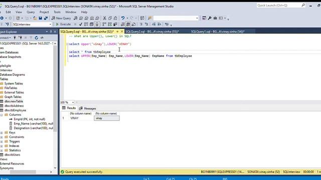Expand the Keys folder node
The height and width of the screenshot is (180, 321).
point(2,132)
